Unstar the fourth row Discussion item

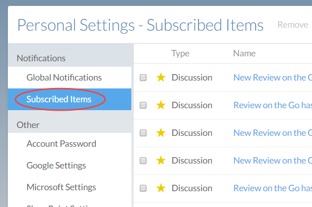pos(160,161)
